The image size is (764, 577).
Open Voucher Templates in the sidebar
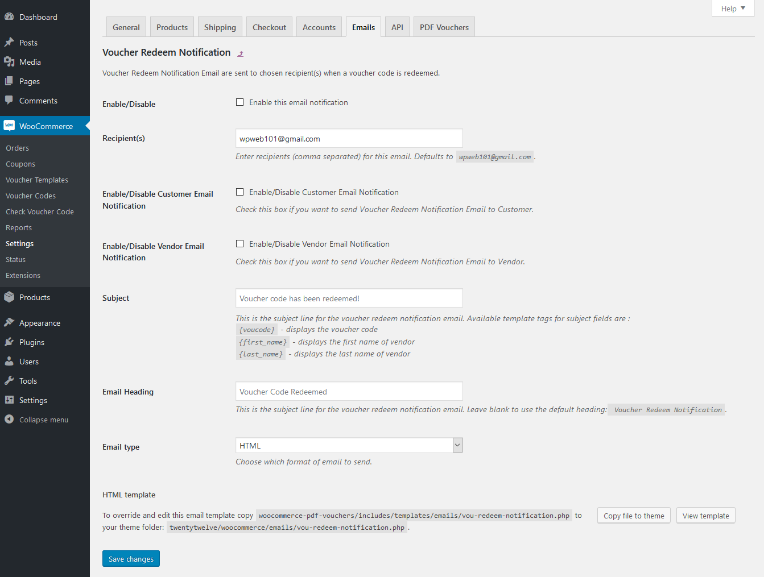37,180
